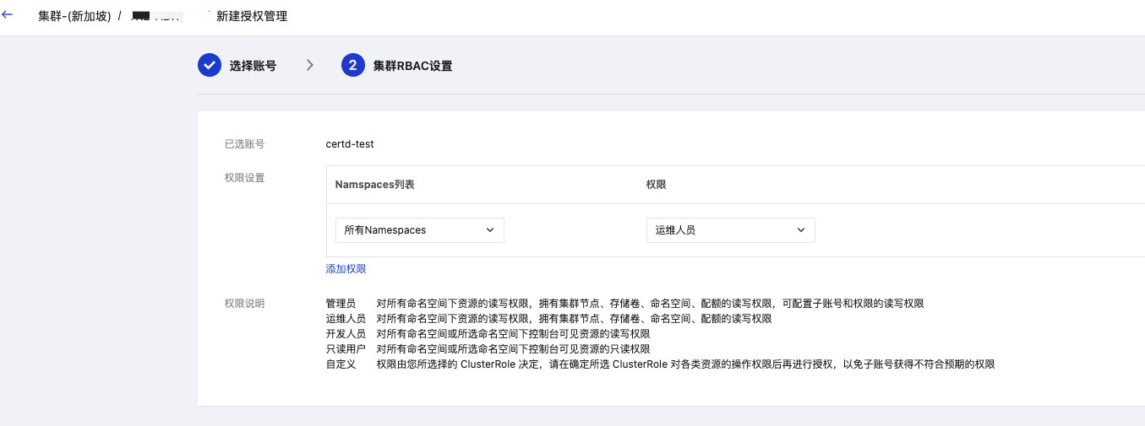Click the Namspaces列表 column header
This screenshot has height=426, width=1145.
pos(374,184)
